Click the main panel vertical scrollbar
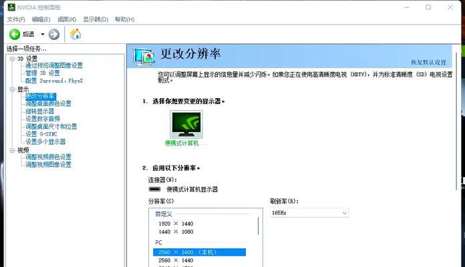 click(x=456, y=121)
